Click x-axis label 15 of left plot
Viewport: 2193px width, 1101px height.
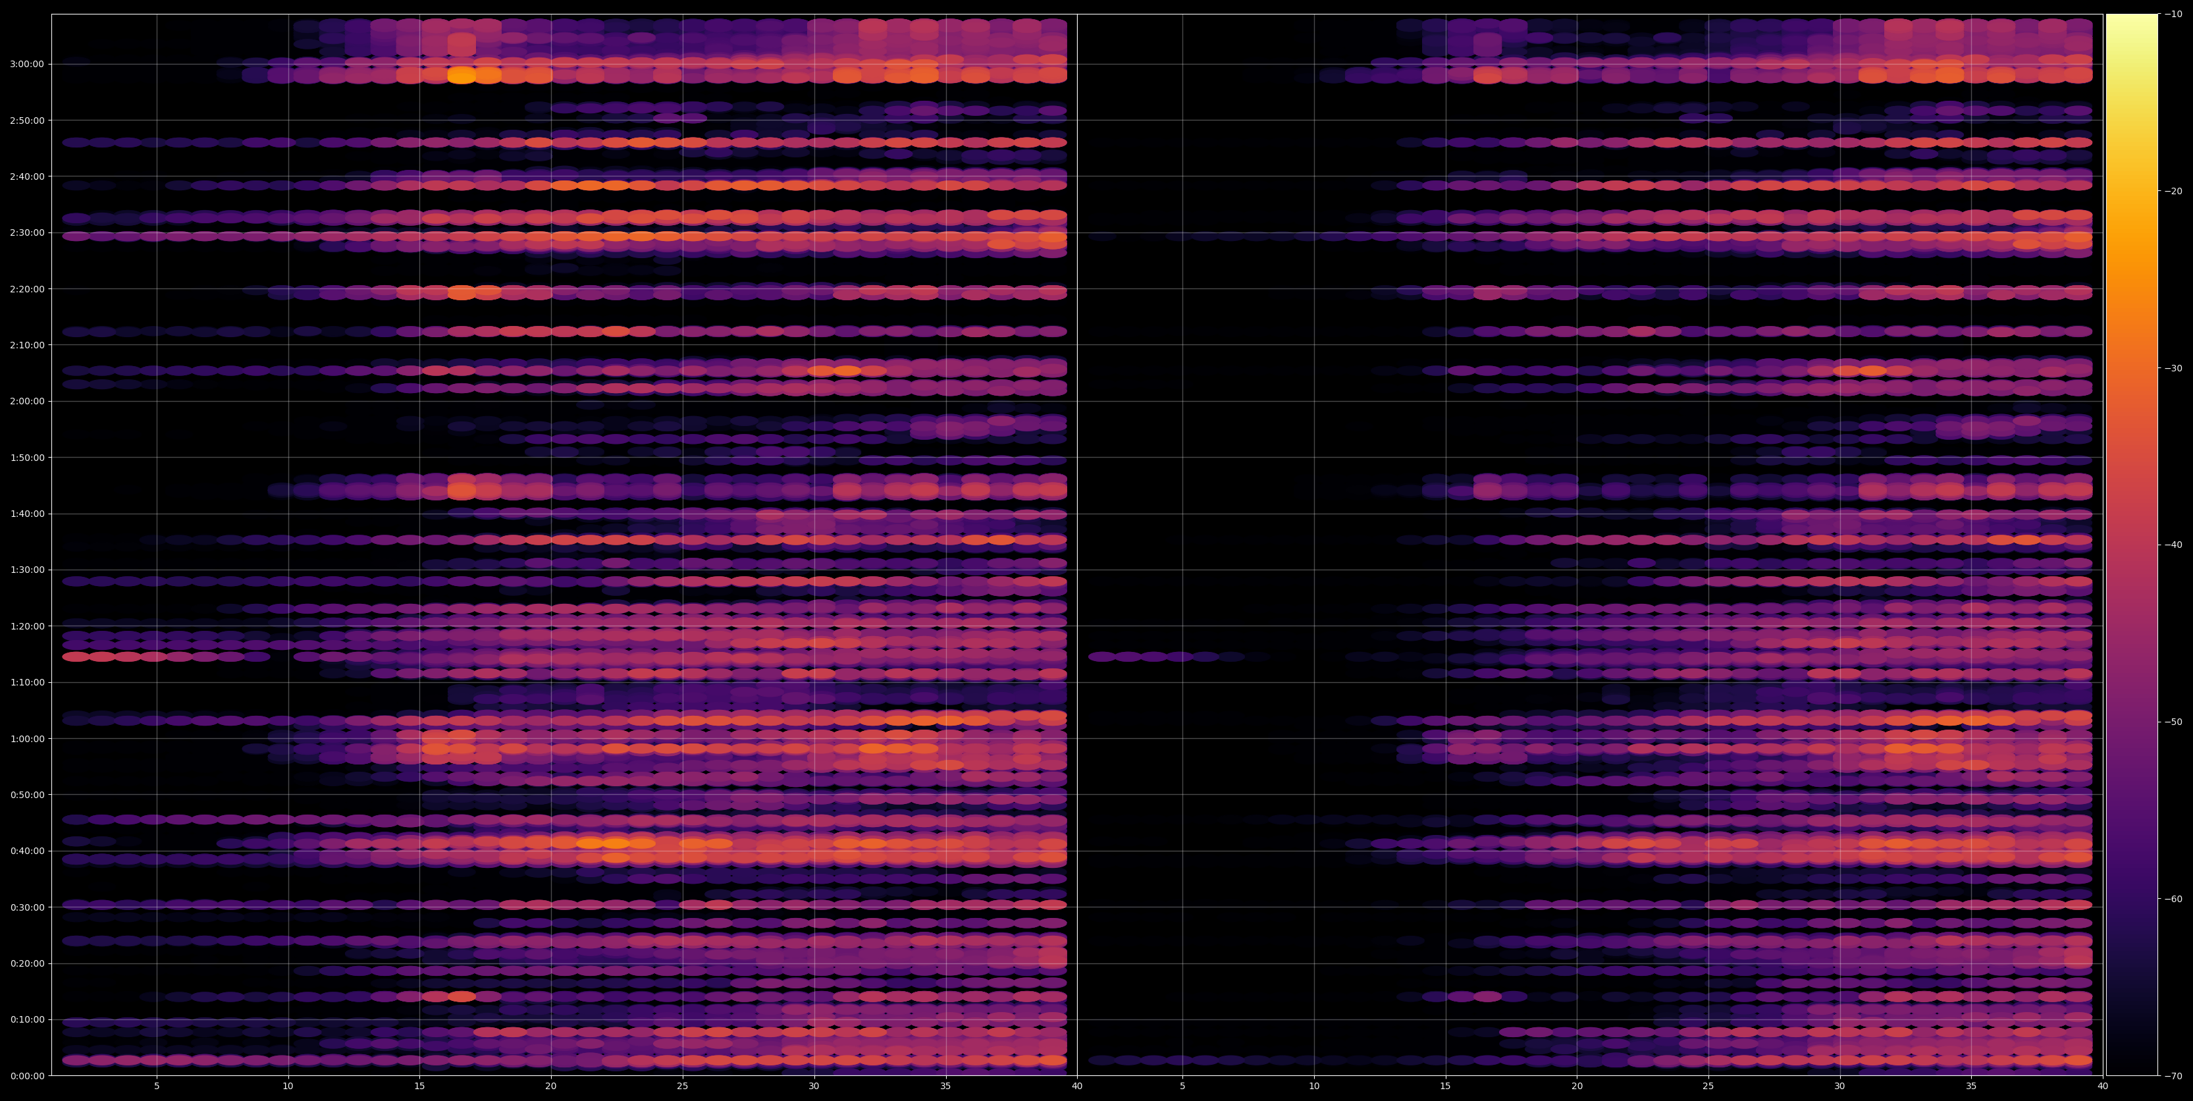tap(419, 1087)
